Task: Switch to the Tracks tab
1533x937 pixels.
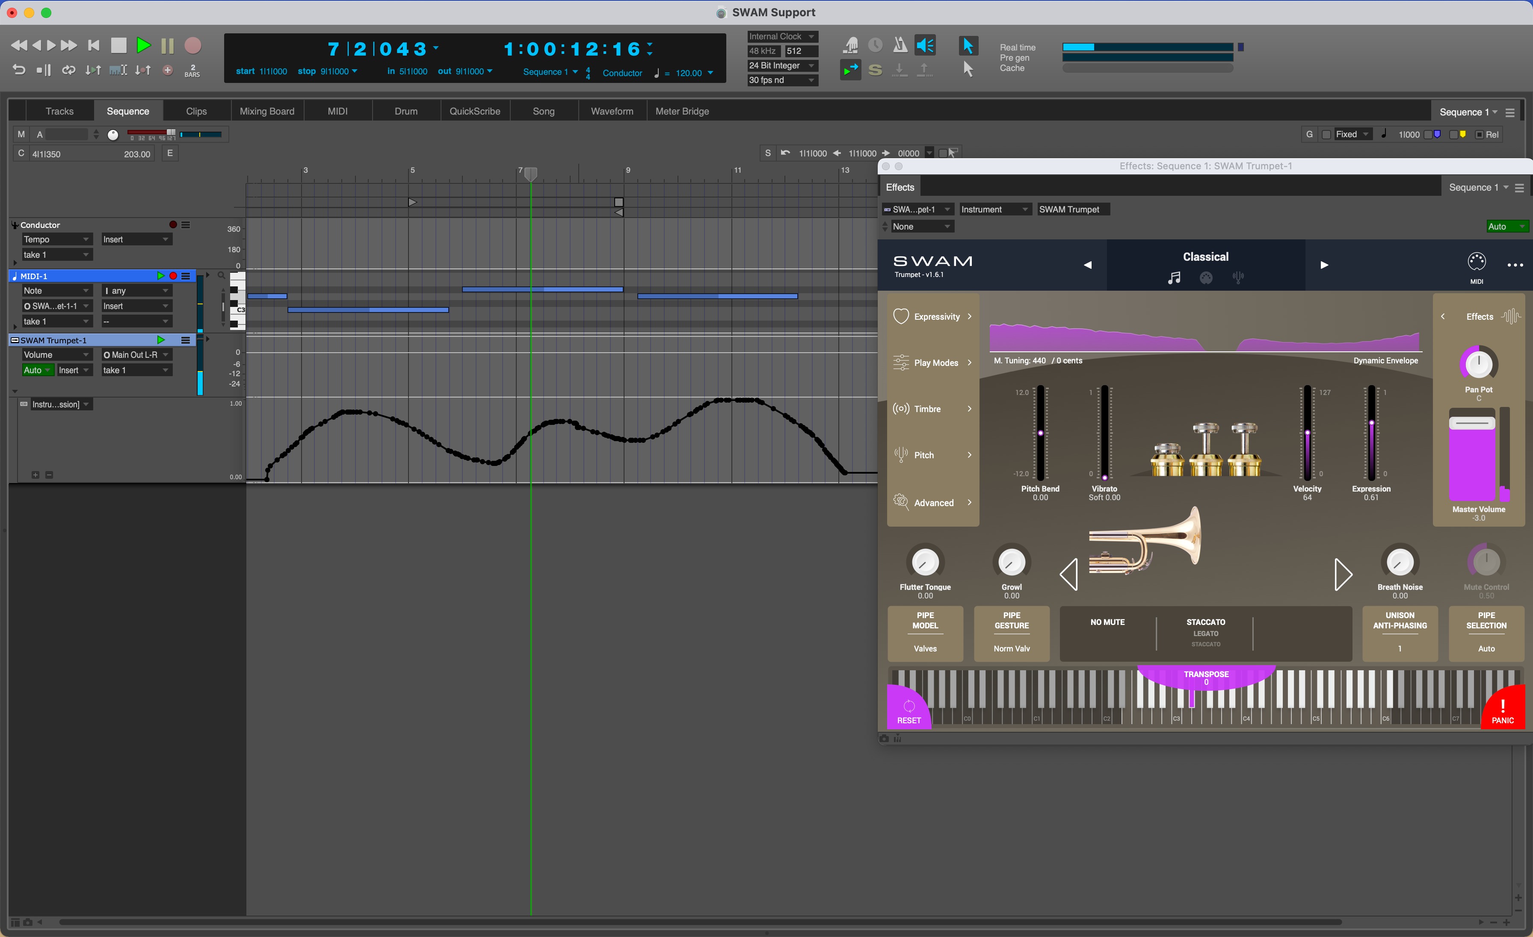Action: click(60, 111)
